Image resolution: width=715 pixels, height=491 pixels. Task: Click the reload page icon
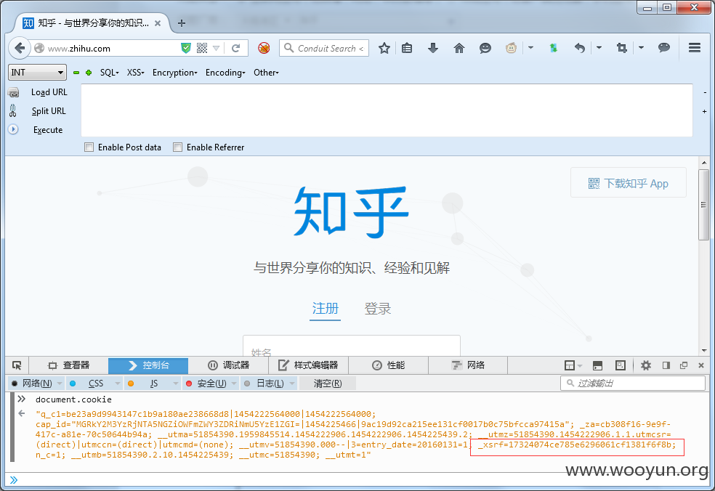pos(235,48)
